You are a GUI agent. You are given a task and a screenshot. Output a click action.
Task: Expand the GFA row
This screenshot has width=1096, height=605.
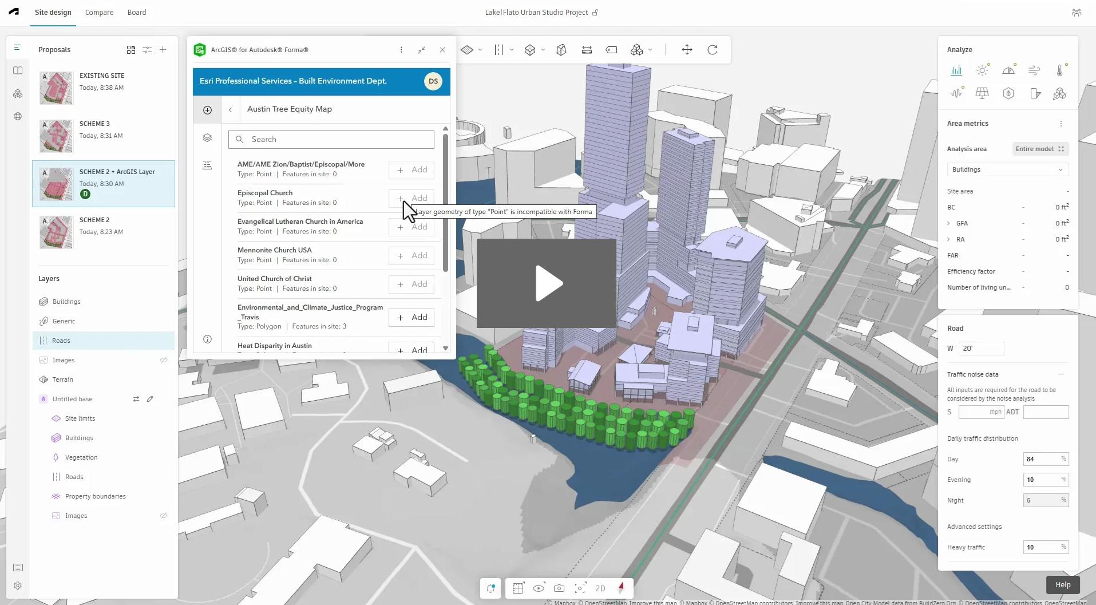point(949,223)
